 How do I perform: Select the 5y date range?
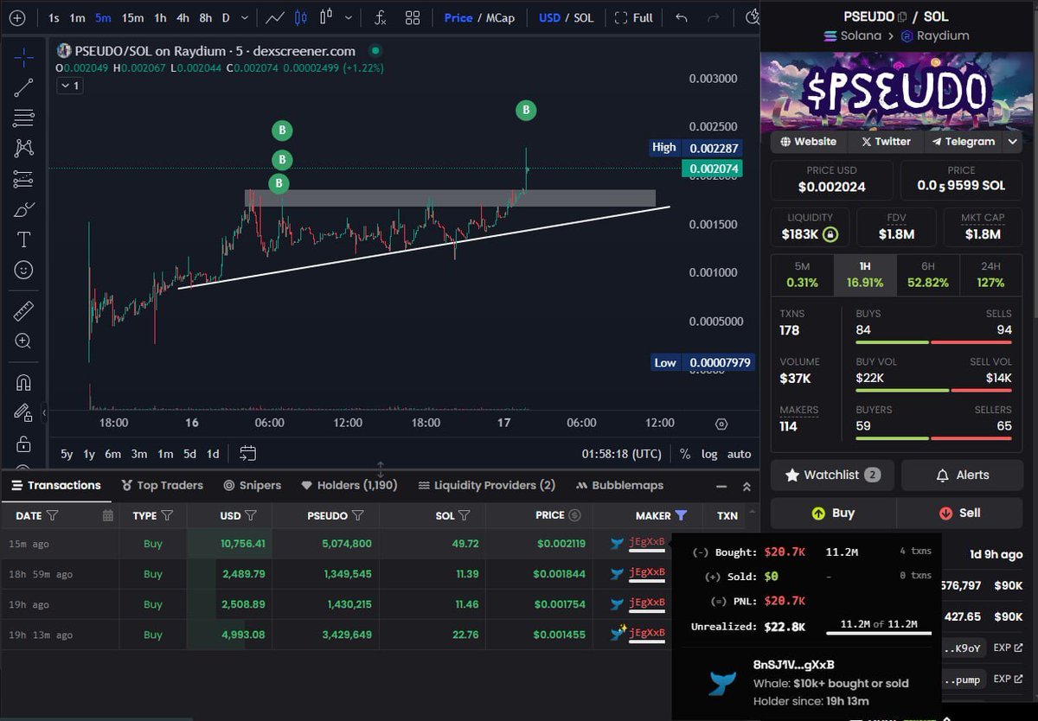click(67, 453)
